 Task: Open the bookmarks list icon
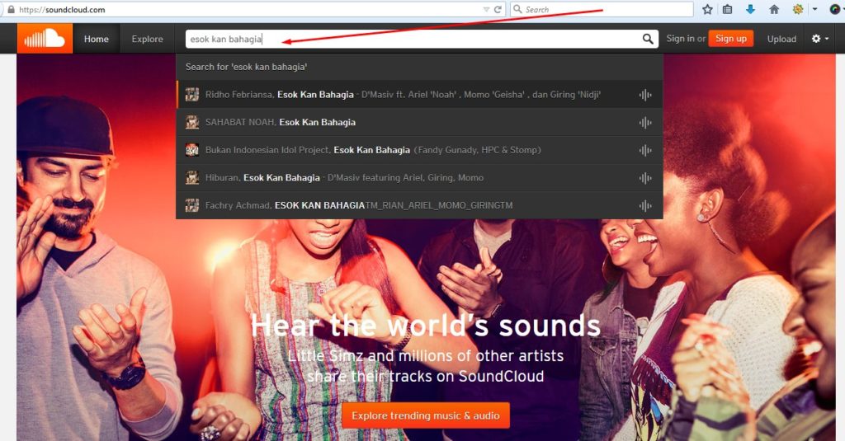point(728,9)
